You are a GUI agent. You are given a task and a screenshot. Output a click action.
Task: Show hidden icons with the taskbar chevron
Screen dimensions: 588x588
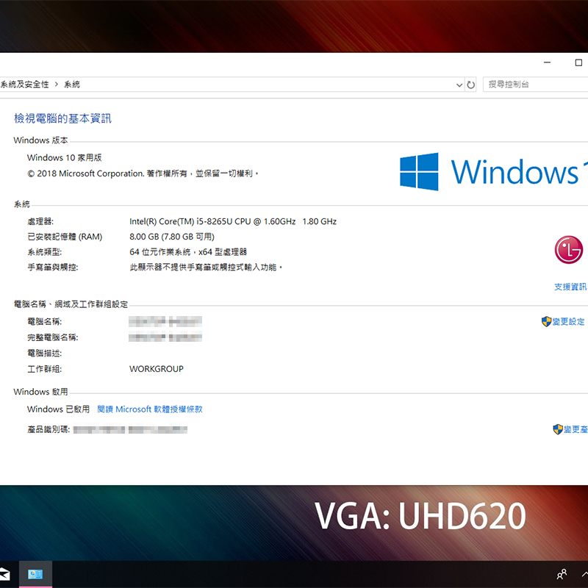(584, 574)
